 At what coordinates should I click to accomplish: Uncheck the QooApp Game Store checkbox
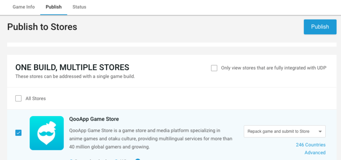pos(18,133)
